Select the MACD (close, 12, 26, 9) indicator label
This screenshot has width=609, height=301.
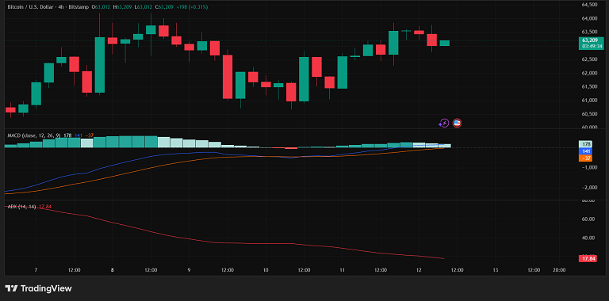click(x=34, y=135)
